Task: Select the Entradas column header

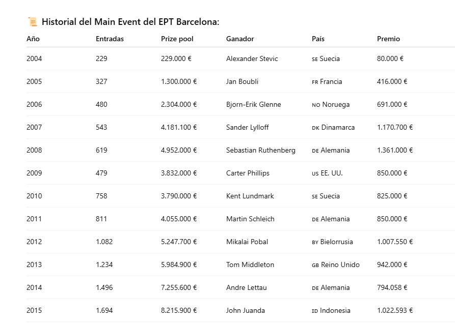Action: [110, 39]
